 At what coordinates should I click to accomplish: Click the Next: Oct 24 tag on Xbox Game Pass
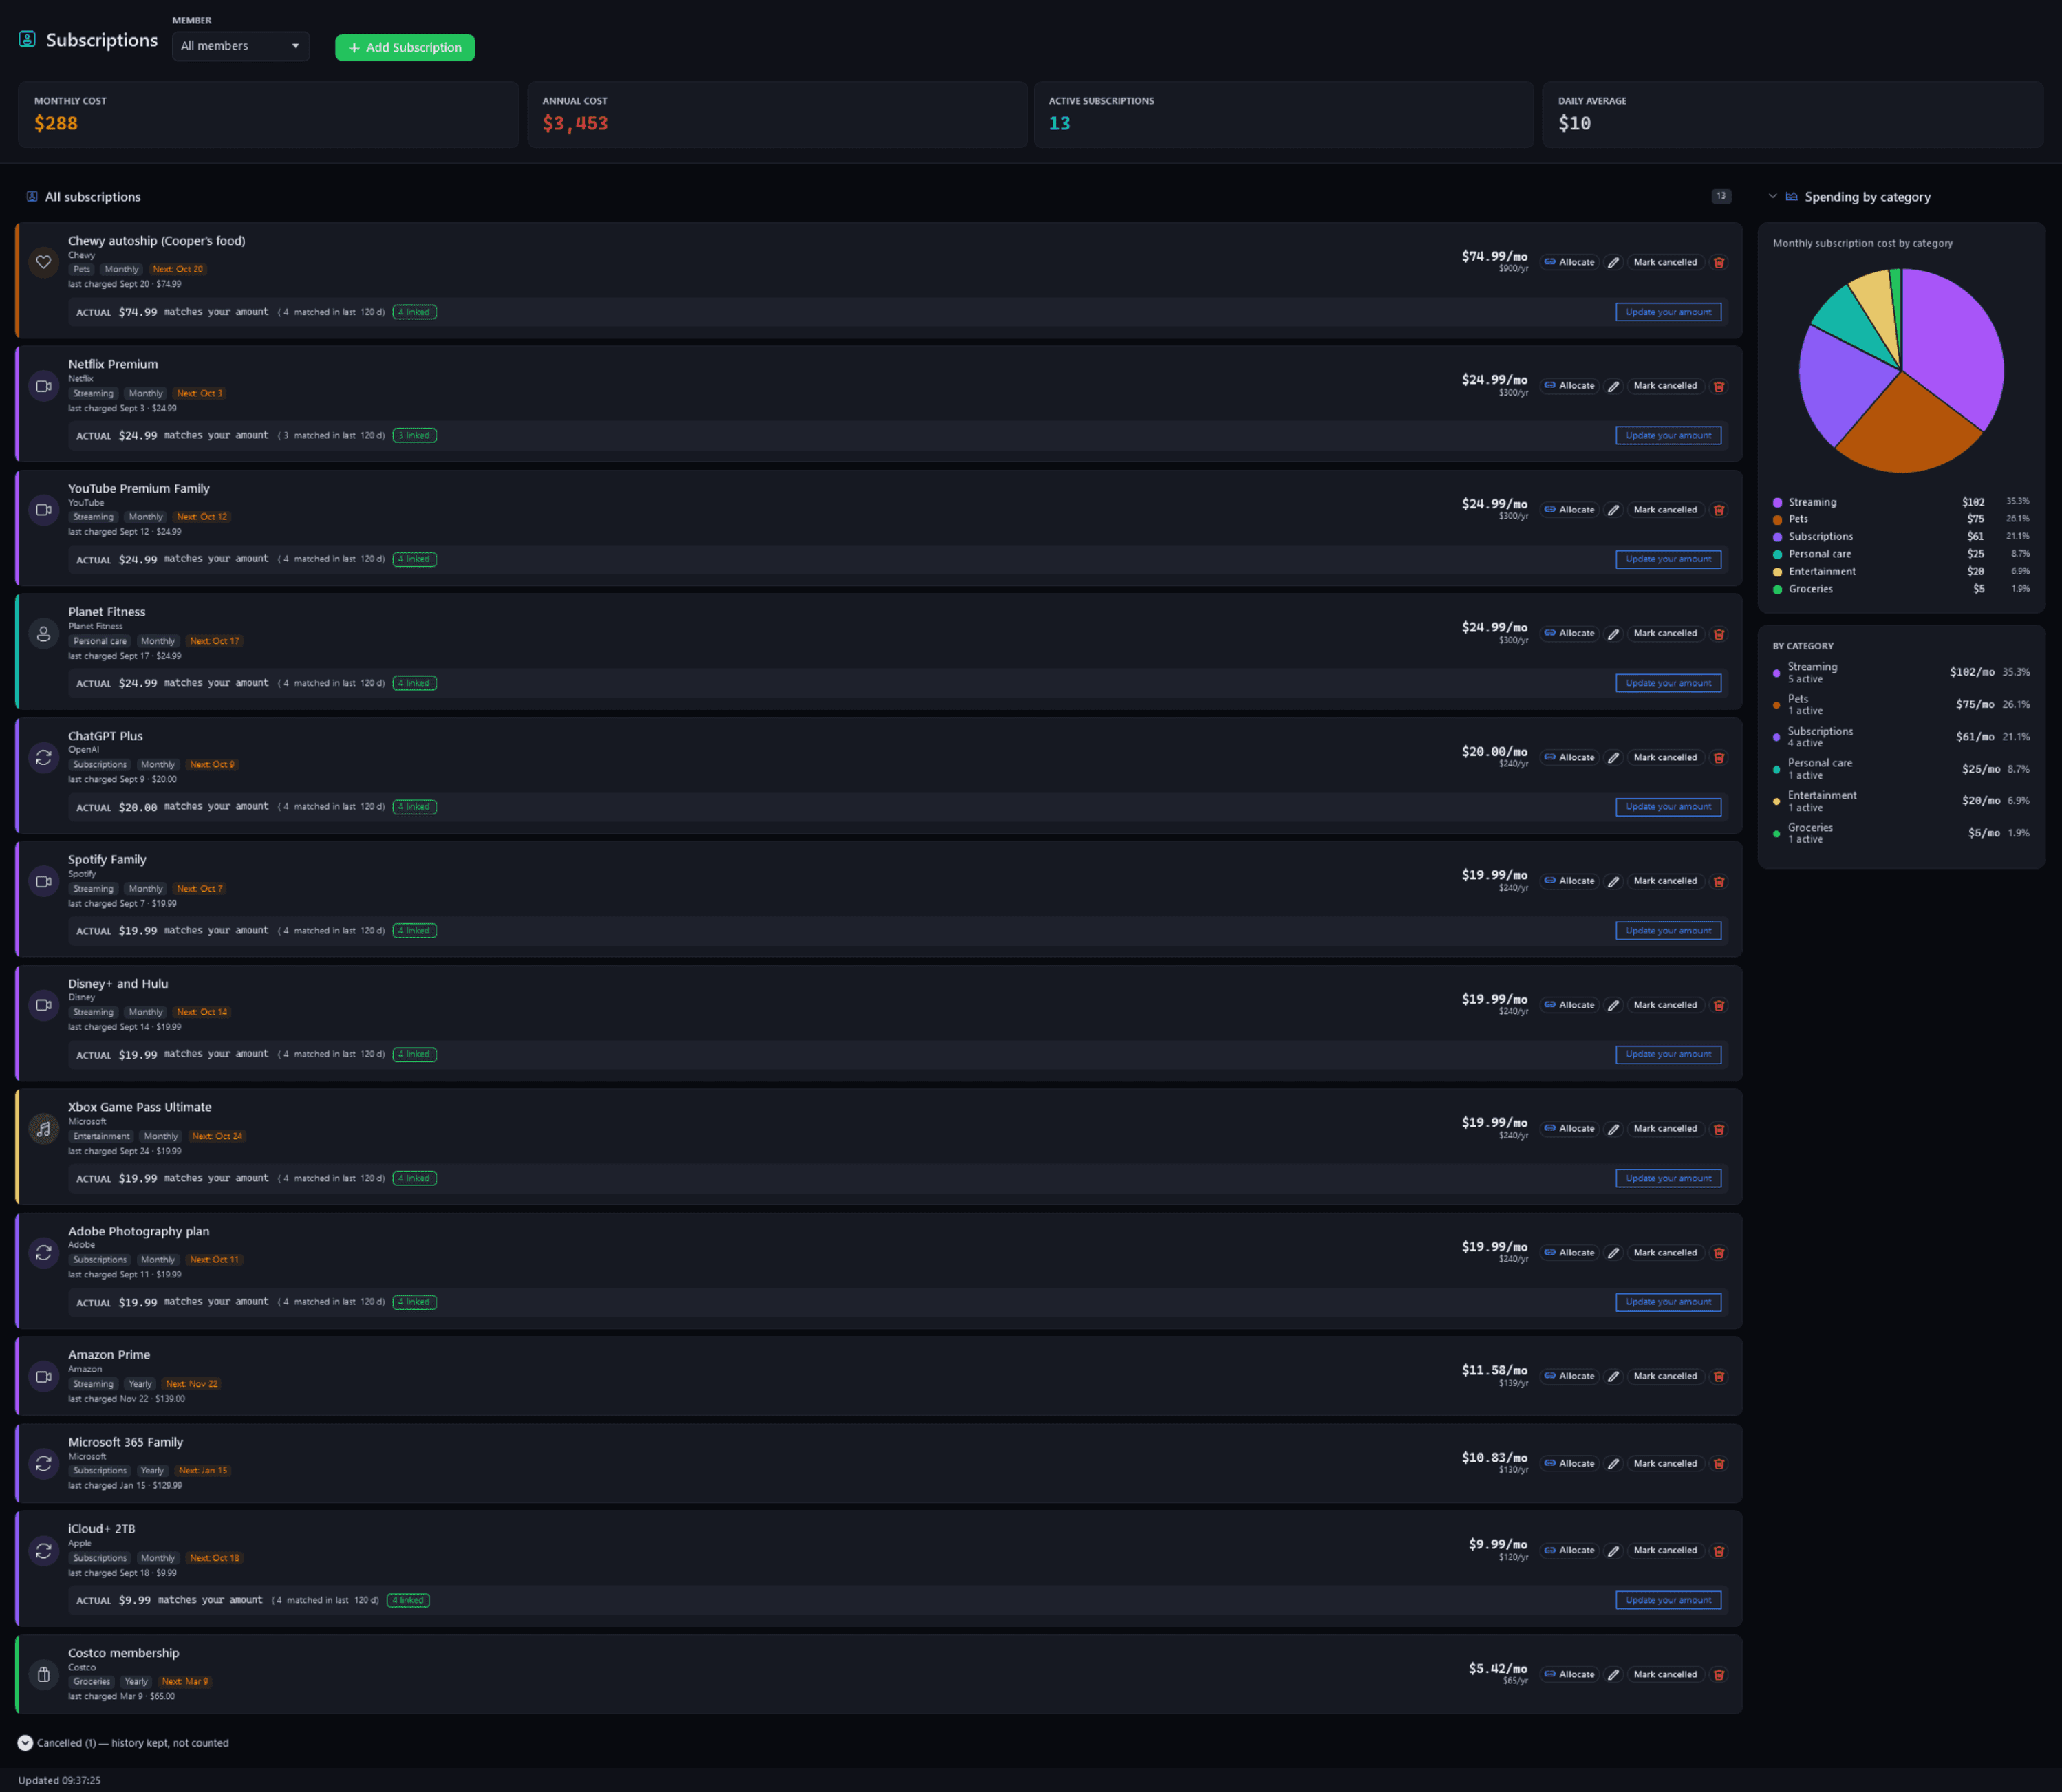(217, 1136)
